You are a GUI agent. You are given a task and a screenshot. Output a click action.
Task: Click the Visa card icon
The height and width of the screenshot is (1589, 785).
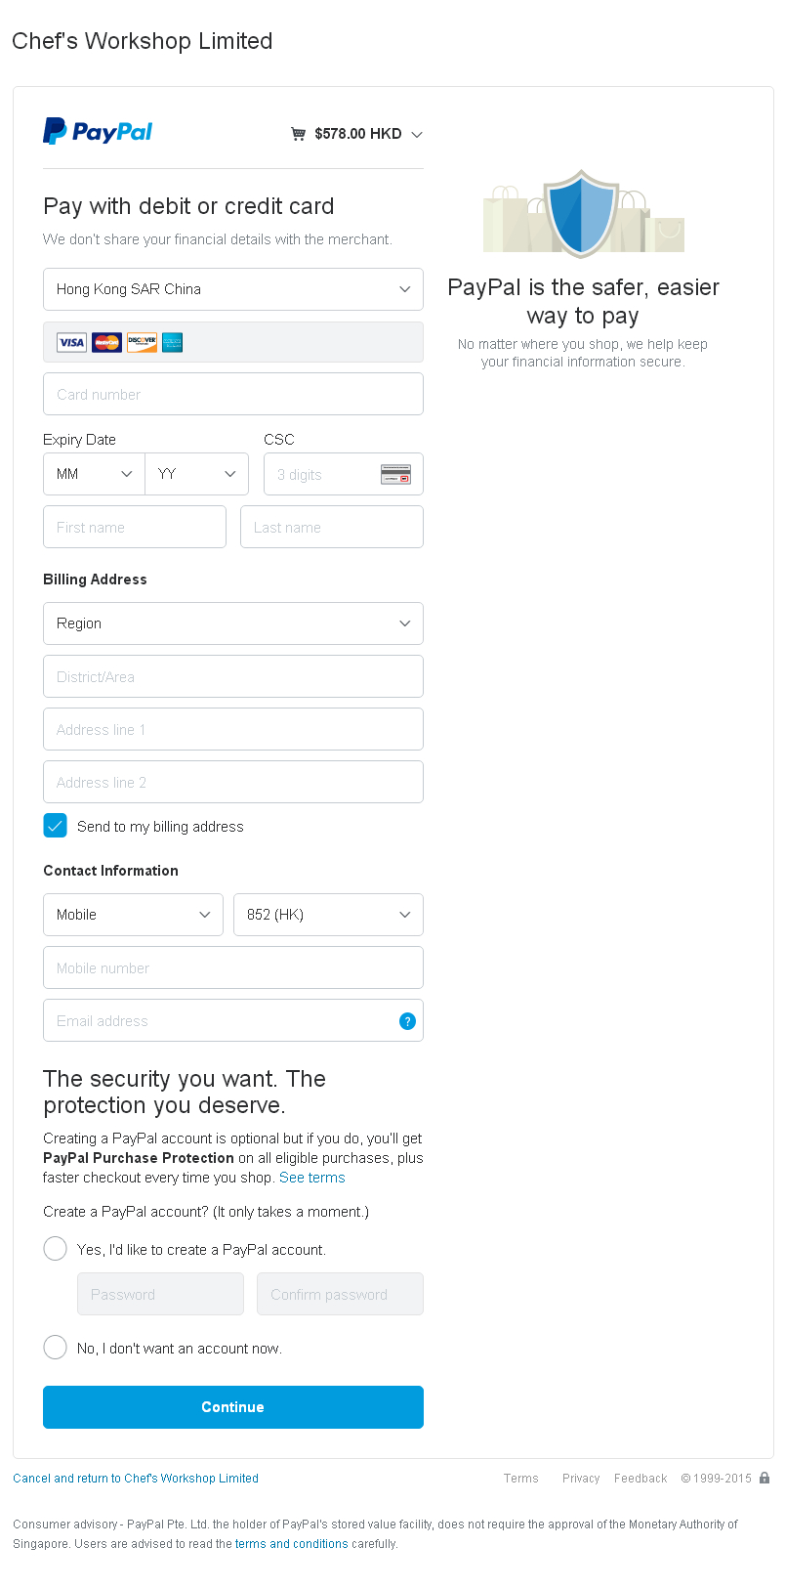[x=71, y=342]
